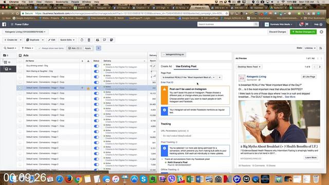The image size is (329, 185).
Task: Click the pencil edit pane icon
Action: (x=154, y=66)
